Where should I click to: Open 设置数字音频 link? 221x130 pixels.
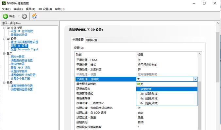point(19,71)
